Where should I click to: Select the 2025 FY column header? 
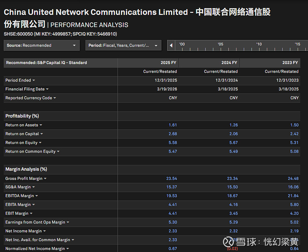click(169, 63)
